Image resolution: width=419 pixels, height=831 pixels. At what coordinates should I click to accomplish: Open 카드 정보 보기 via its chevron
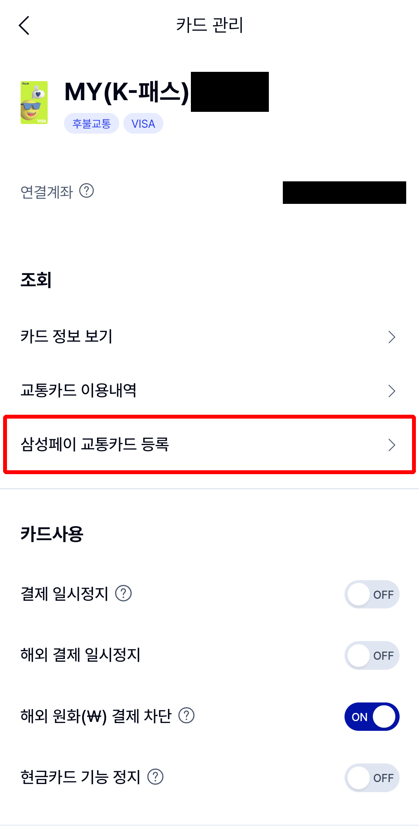click(392, 337)
